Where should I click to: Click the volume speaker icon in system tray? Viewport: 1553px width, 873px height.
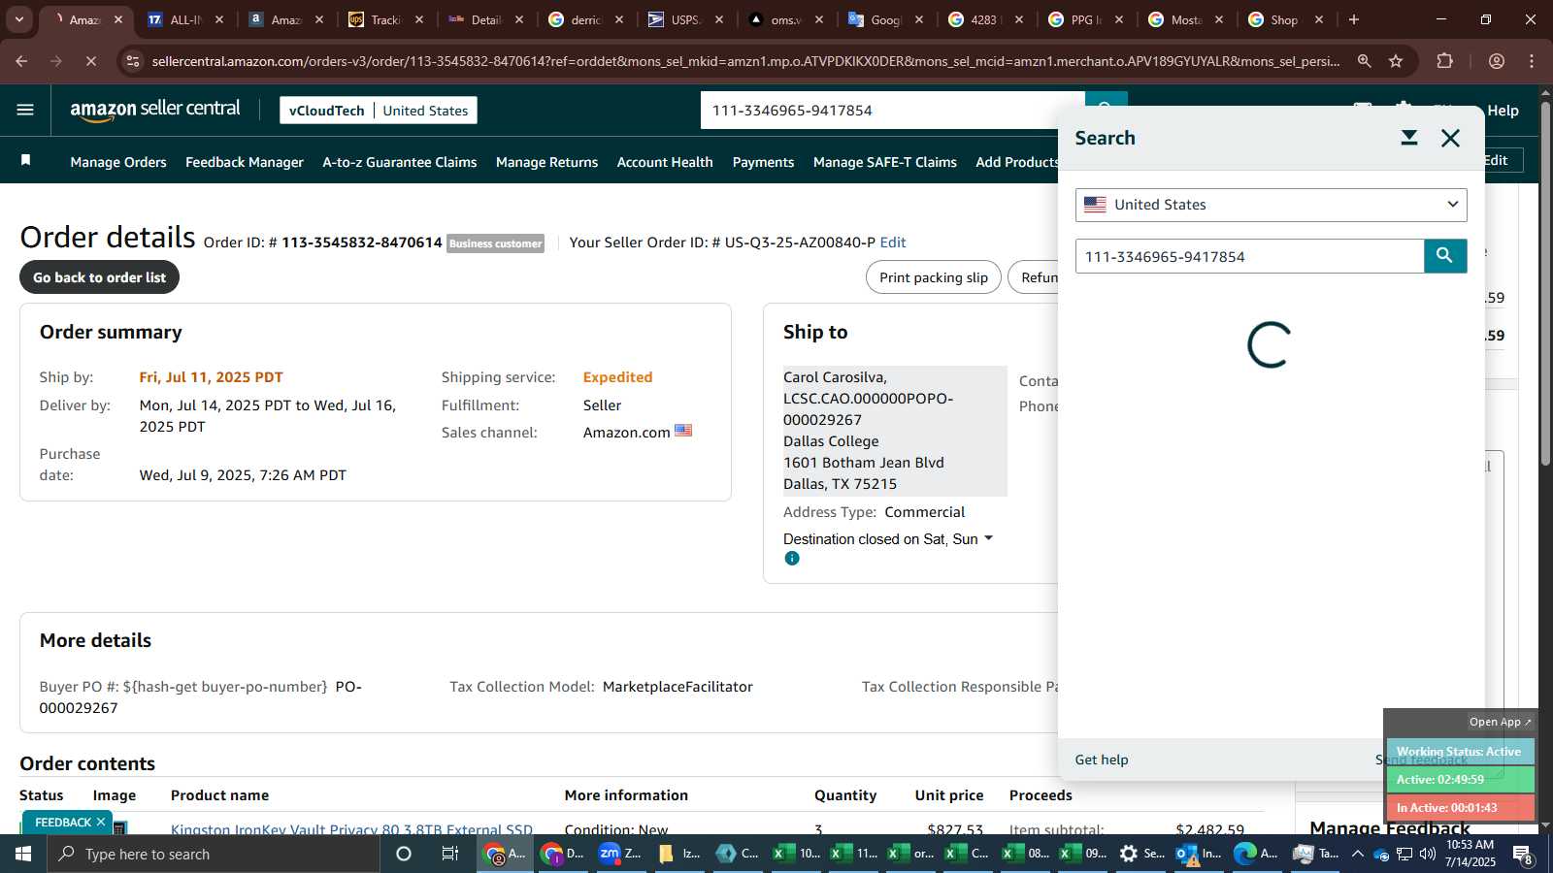click(1428, 854)
